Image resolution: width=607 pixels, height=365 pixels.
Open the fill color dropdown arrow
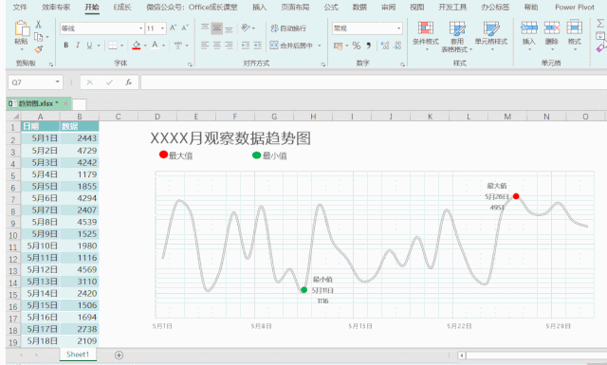(x=145, y=46)
